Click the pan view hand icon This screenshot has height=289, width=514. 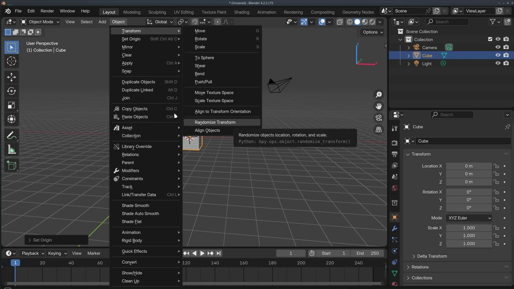point(379,106)
